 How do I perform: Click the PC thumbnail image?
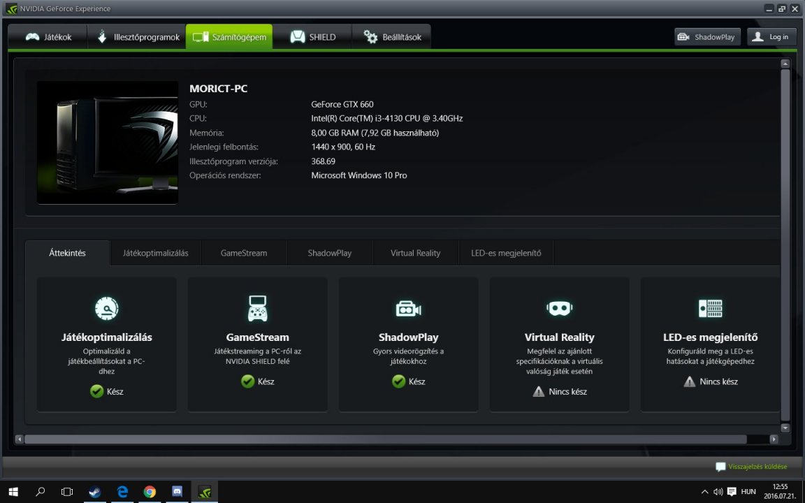(108, 143)
